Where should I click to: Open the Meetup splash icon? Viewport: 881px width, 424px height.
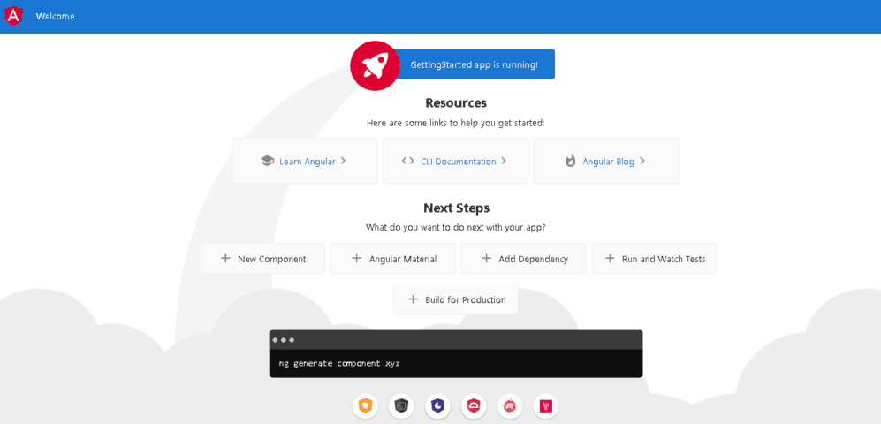[x=510, y=405]
